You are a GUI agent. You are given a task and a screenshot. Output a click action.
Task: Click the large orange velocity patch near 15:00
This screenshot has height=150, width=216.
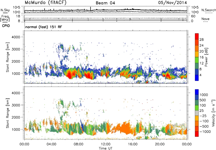click(124, 128)
